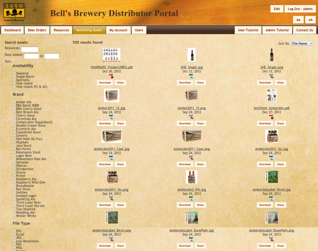318x251 pixels.
Task: Click JPG file type icon under AmberAle2011_Six.jpg
Action: [x=272, y=158]
